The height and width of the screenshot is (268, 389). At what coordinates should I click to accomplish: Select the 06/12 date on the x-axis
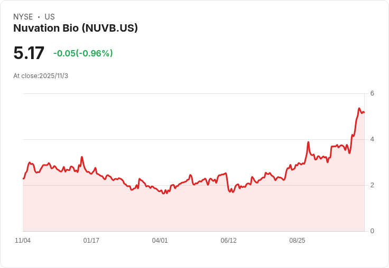(228, 241)
